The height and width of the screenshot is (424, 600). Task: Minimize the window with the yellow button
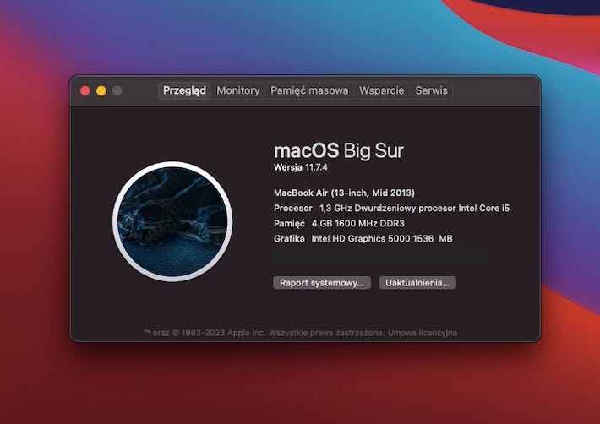tap(101, 90)
